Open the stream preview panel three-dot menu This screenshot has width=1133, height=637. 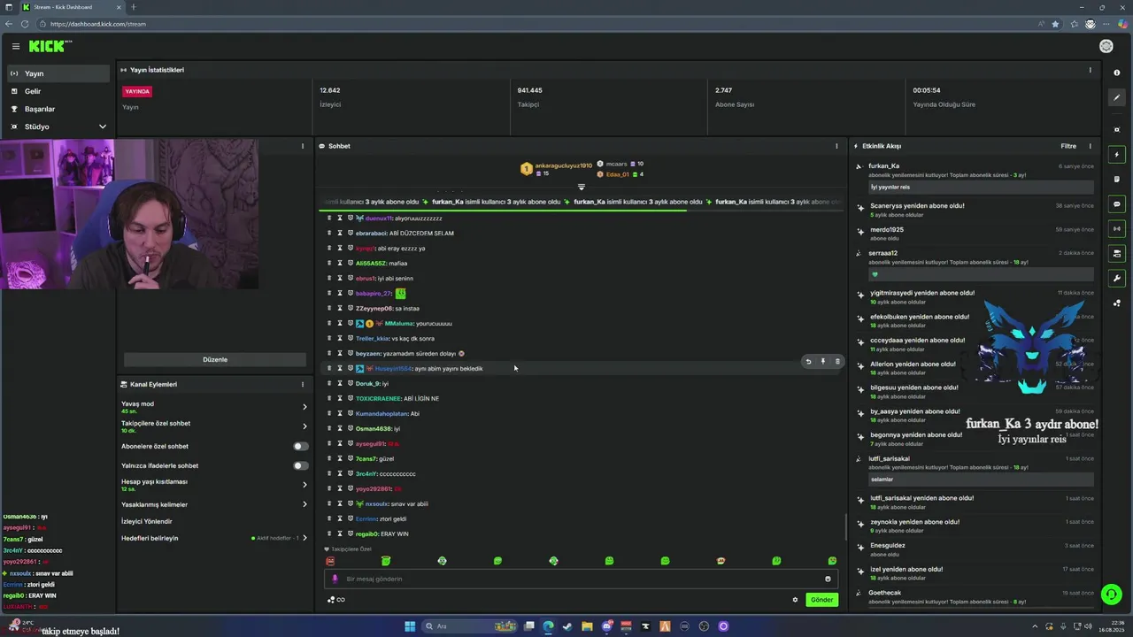point(302,146)
